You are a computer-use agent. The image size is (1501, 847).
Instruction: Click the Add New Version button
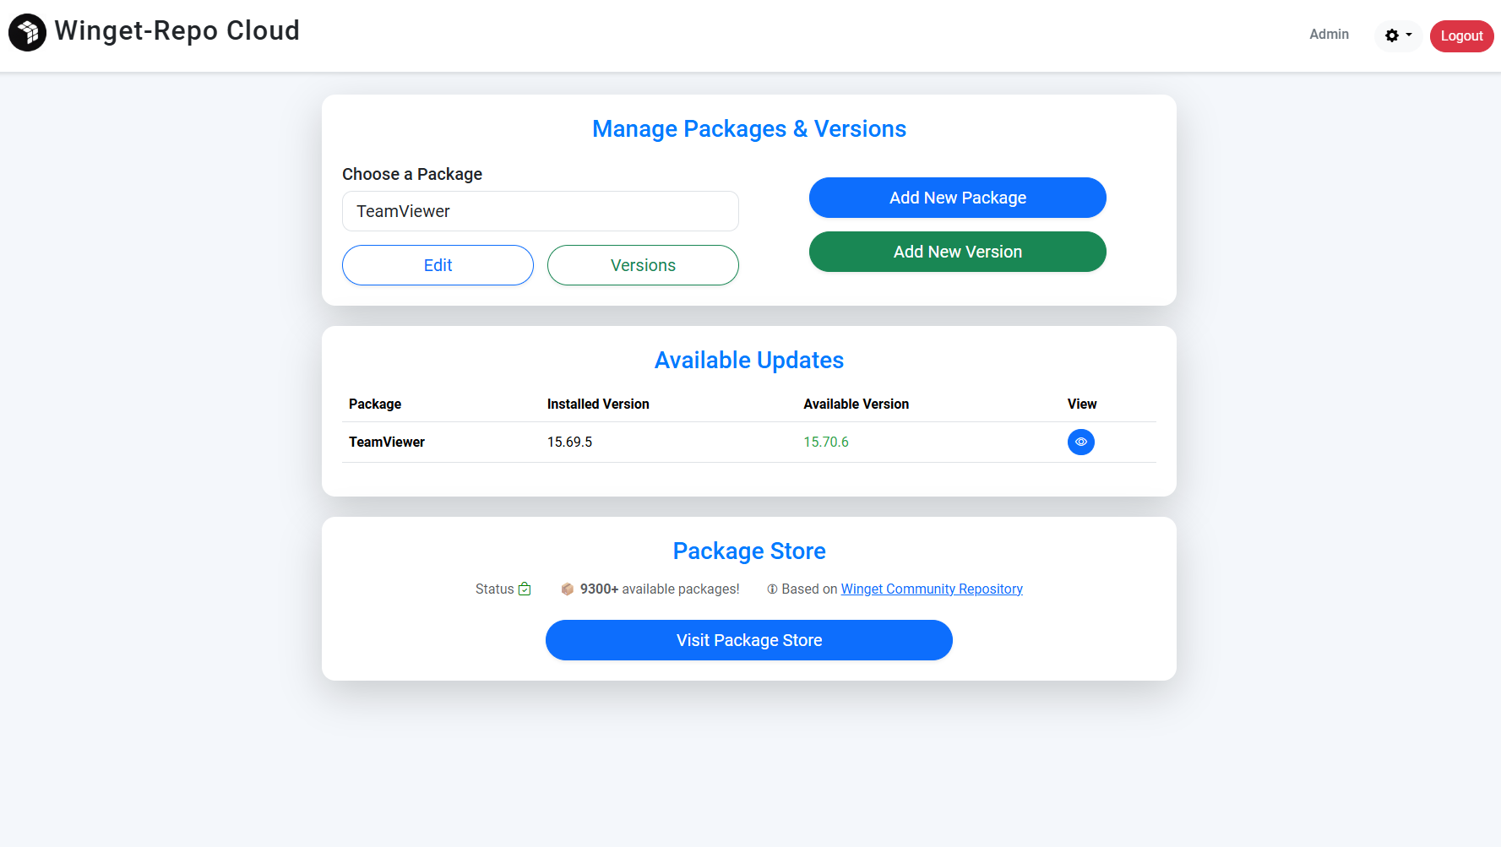[957, 252]
